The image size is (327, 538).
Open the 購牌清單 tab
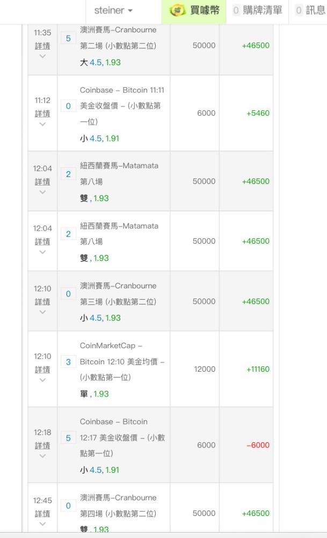click(x=258, y=11)
